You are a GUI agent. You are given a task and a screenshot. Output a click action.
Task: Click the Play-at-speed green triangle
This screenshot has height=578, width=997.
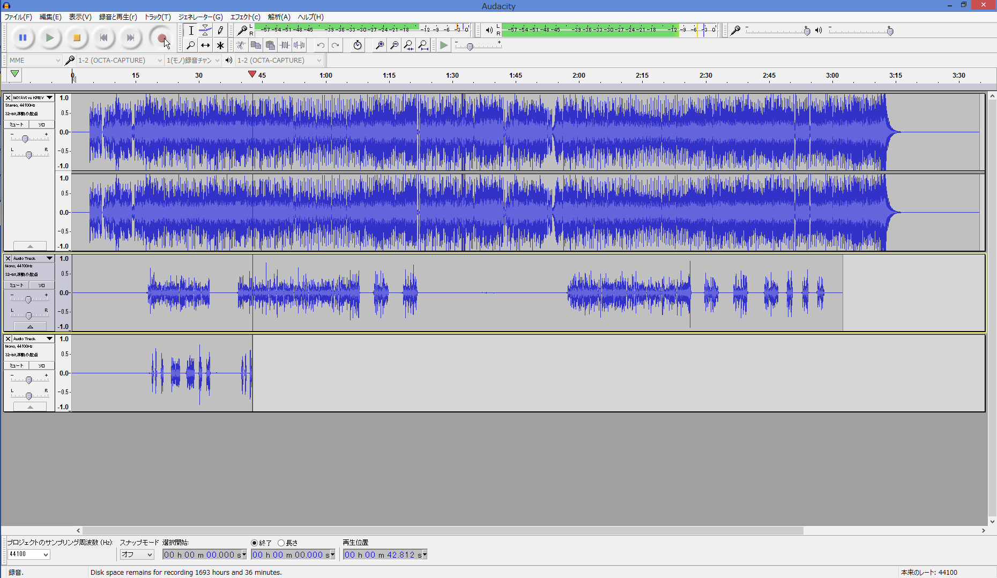click(x=444, y=45)
